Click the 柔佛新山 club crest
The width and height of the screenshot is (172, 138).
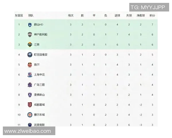point(30,95)
